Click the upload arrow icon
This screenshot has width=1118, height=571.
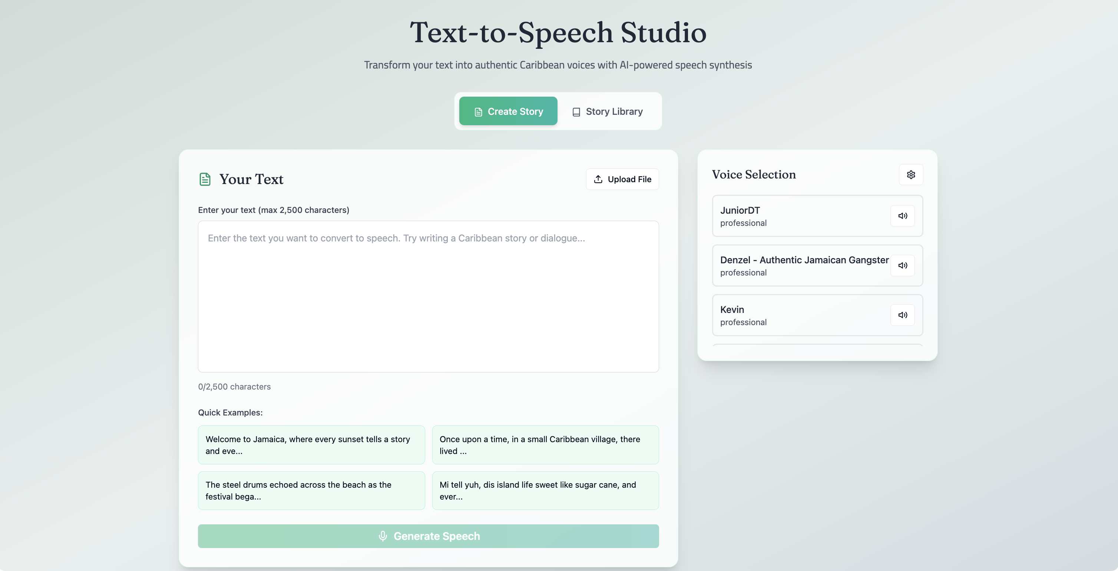click(598, 179)
